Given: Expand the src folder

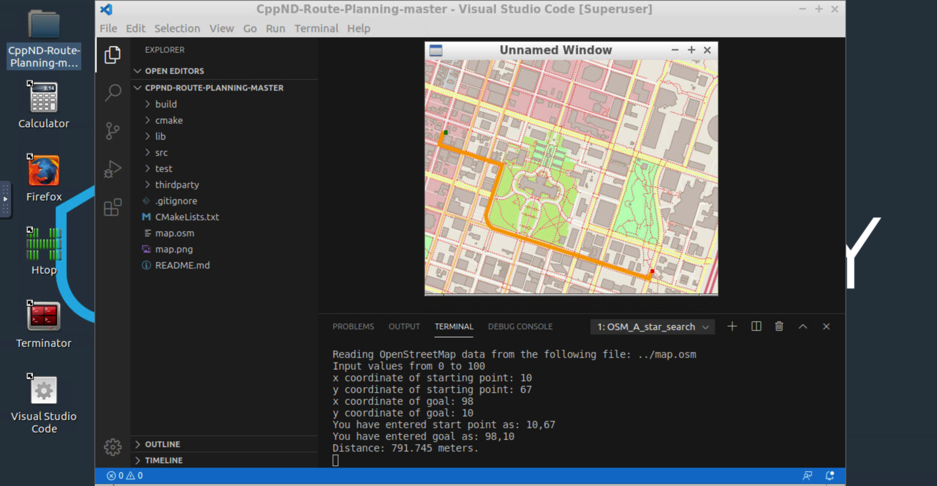Looking at the screenshot, I should (x=224, y=153).
